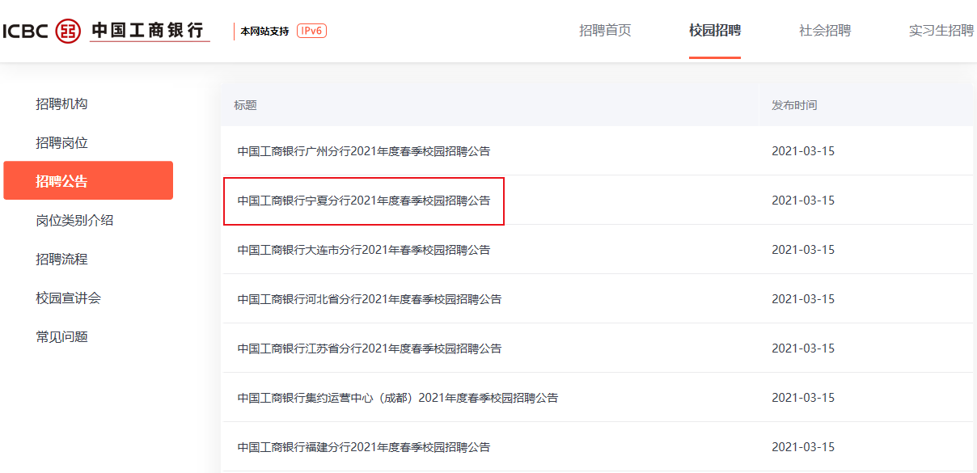Click the highlighted 招聘公告 sidebar item
Image resolution: width=977 pixels, height=473 pixels.
[x=88, y=180]
